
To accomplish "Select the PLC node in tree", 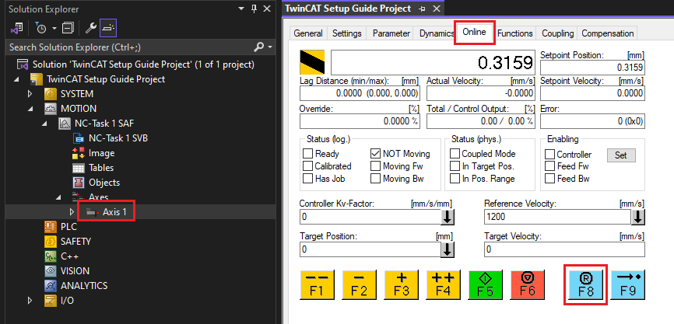I will click(x=68, y=227).
